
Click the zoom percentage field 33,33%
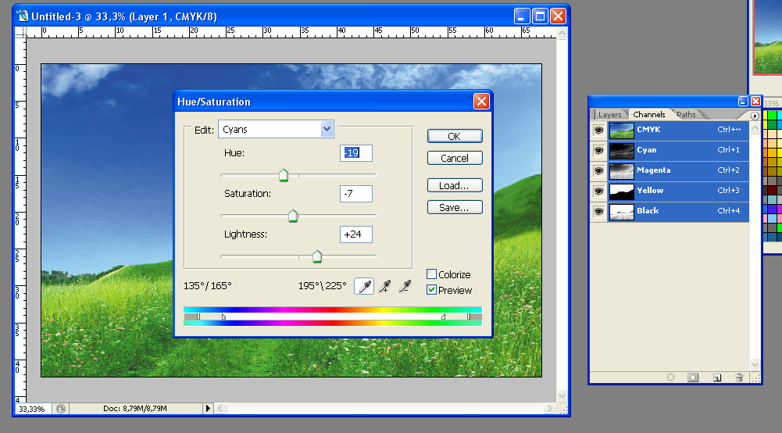point(33,409)
